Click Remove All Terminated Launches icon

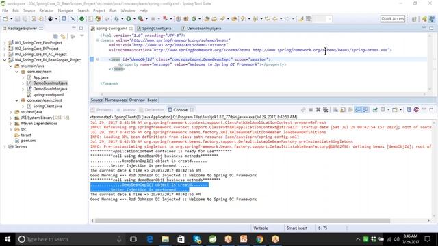pyautogui.click(x=326, y=110)
